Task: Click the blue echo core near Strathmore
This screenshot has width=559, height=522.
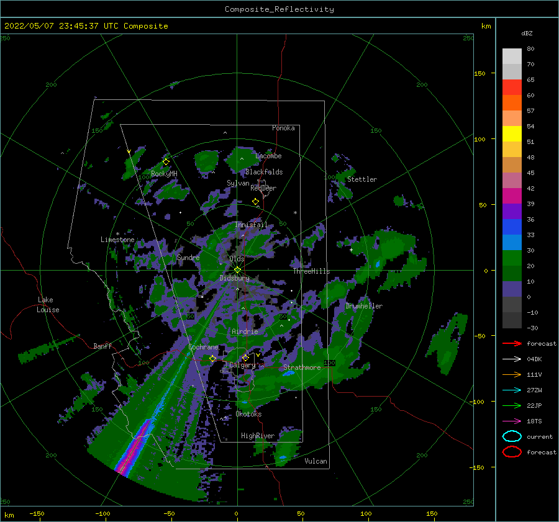Action: [x=288, y=373]
